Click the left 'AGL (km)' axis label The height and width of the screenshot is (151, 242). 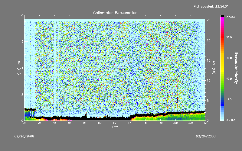point(19,68)
